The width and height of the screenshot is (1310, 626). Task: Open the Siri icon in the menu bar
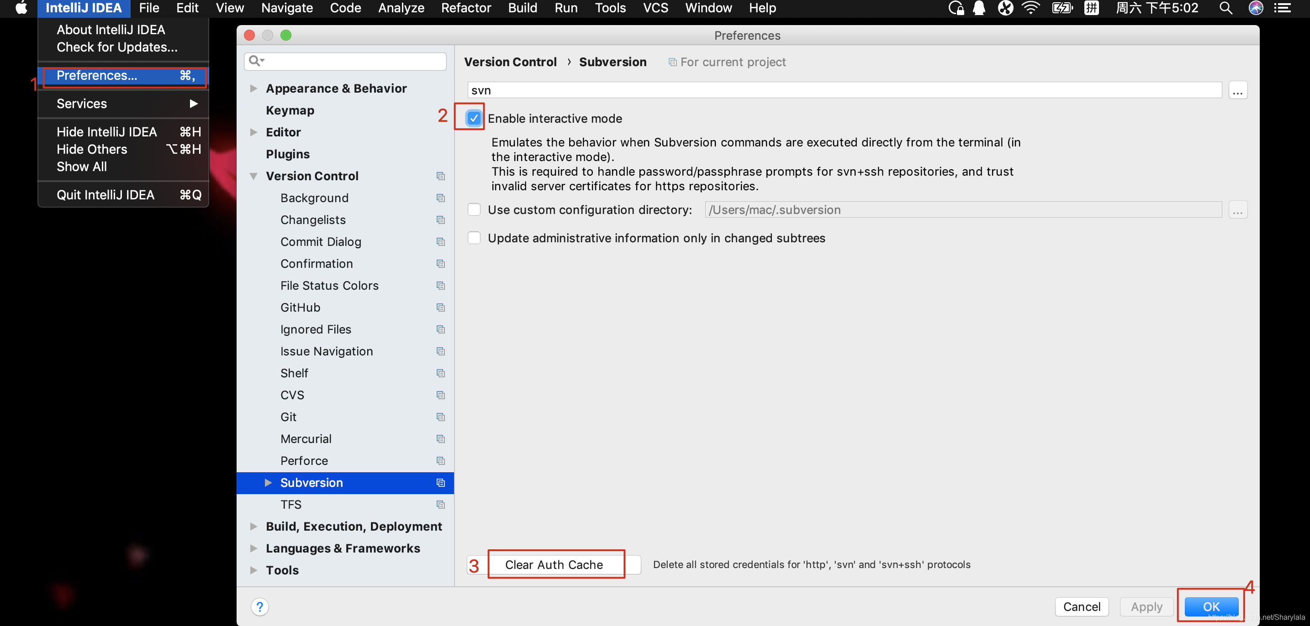(x=1256, y=8)
